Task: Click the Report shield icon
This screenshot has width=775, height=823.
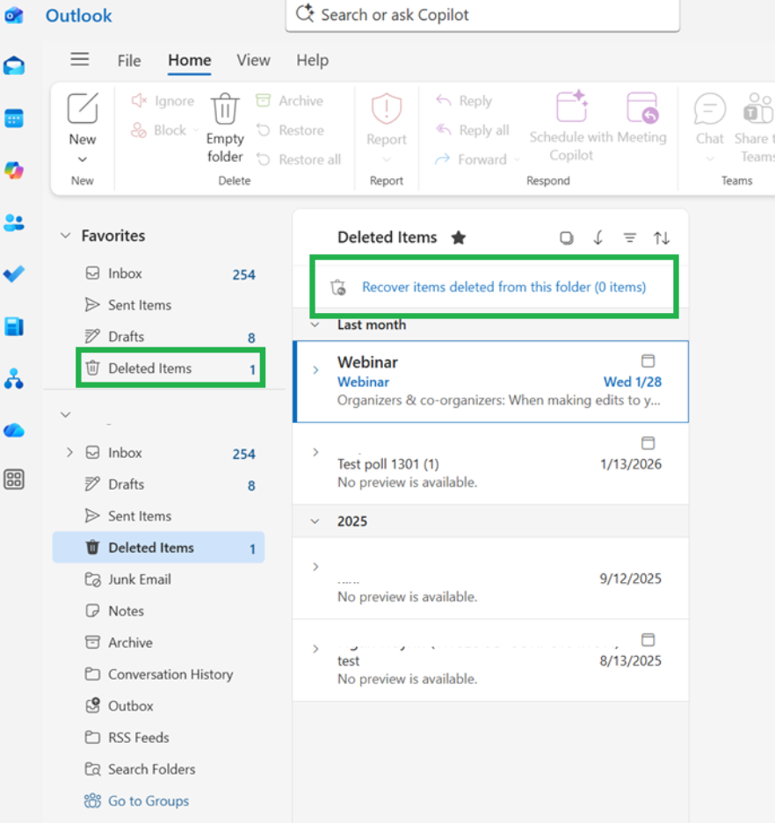Action: pos(387,109)
